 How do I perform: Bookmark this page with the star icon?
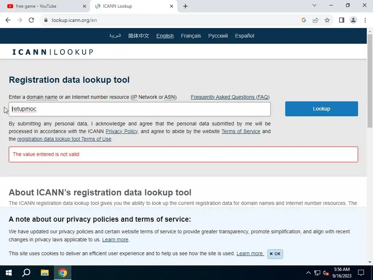click(x=327, y=20)
